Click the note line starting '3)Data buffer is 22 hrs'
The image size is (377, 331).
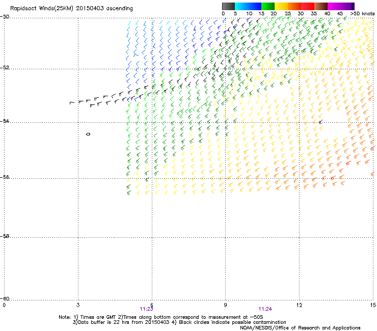click(179, 322)
